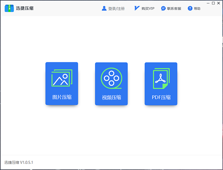Open the 帮助 help text
223x170 pixels.
click(197, 9)
